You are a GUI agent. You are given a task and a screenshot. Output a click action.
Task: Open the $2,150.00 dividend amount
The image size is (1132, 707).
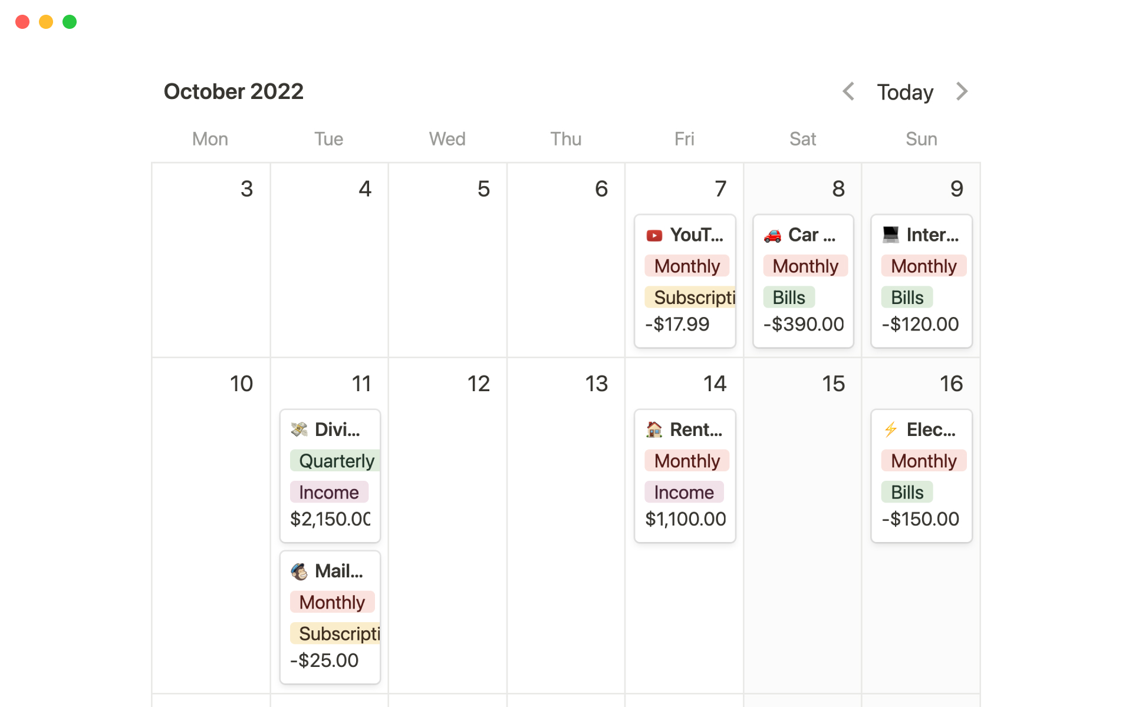(x=330, y=519)
